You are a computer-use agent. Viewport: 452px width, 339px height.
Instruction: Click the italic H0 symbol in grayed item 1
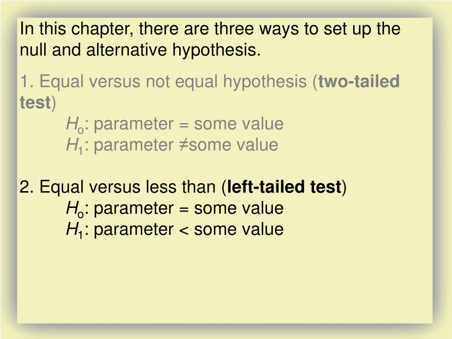tap(75, 125)
